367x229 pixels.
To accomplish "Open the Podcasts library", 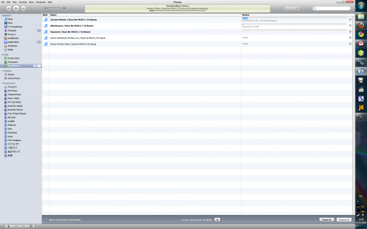I will pyautogui.click(x=12, y=31).
